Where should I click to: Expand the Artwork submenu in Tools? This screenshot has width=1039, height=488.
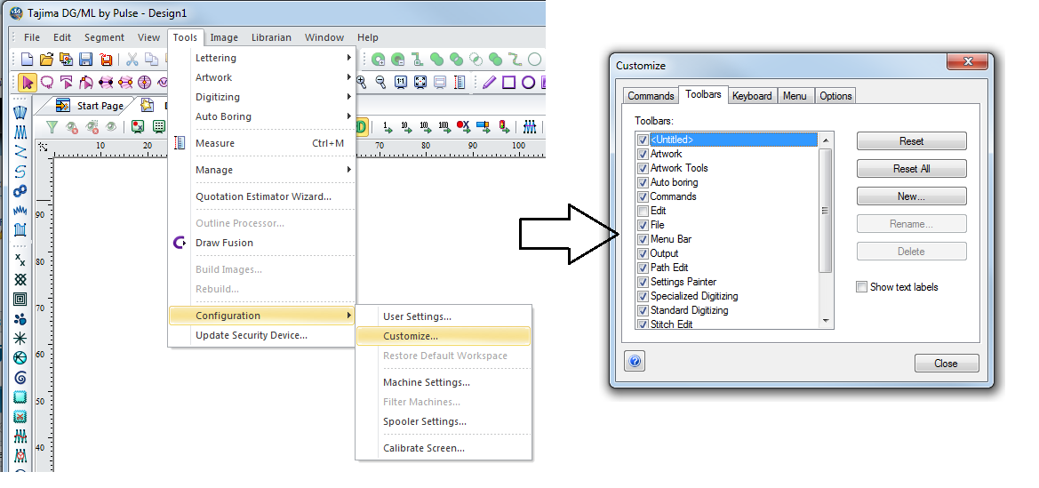pyautogui.click(x=261, y=77)
